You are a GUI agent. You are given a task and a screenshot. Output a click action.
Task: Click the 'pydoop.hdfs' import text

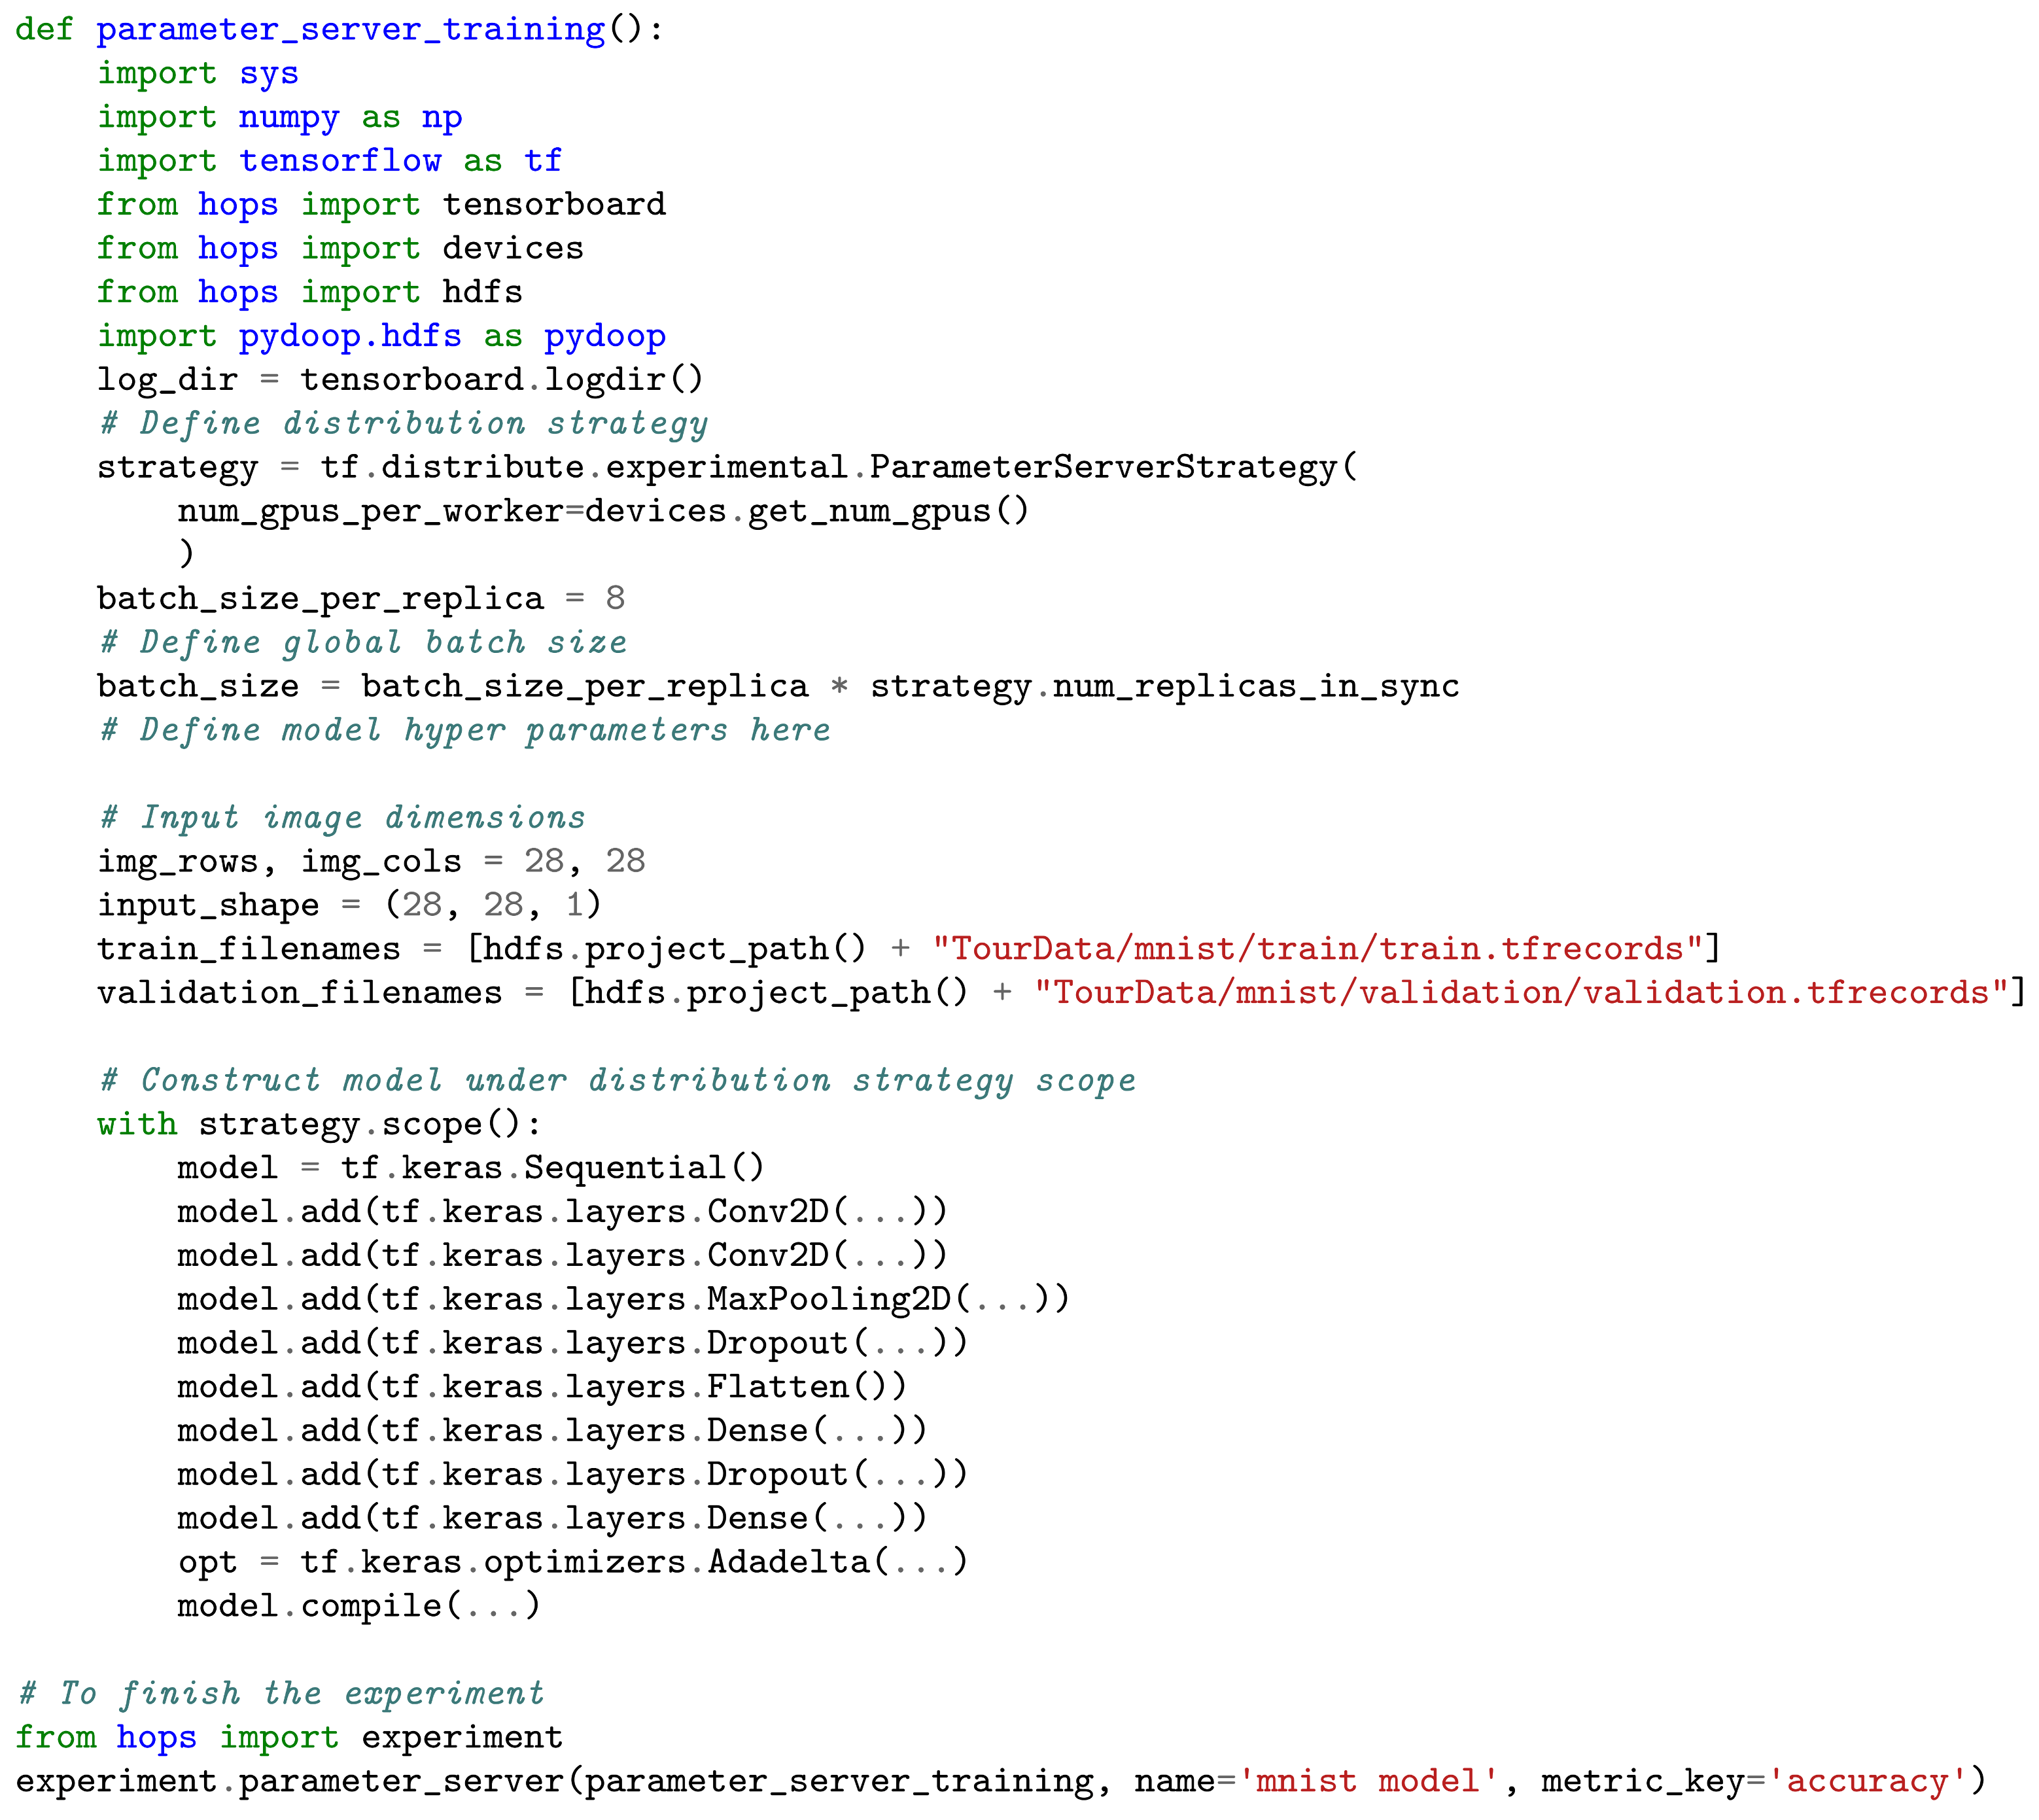coord(349,336)
